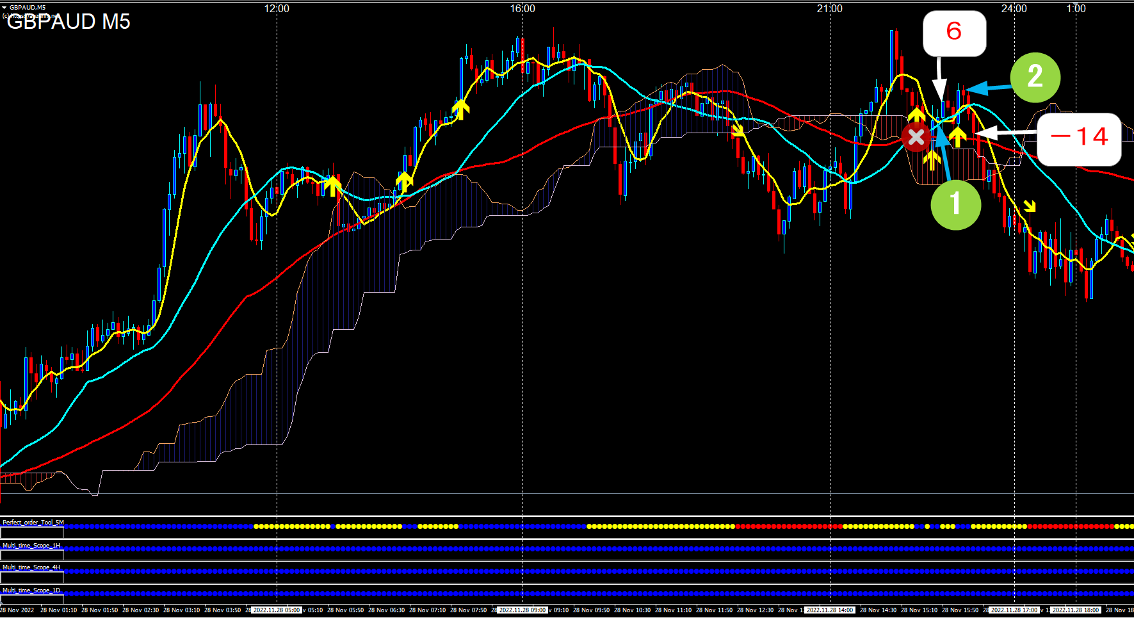Image resolution: width=1134 pixels, height=618 pixels.
Task: Click the 28 Nov 01:10 time axis label
Action: coord(59,610)
